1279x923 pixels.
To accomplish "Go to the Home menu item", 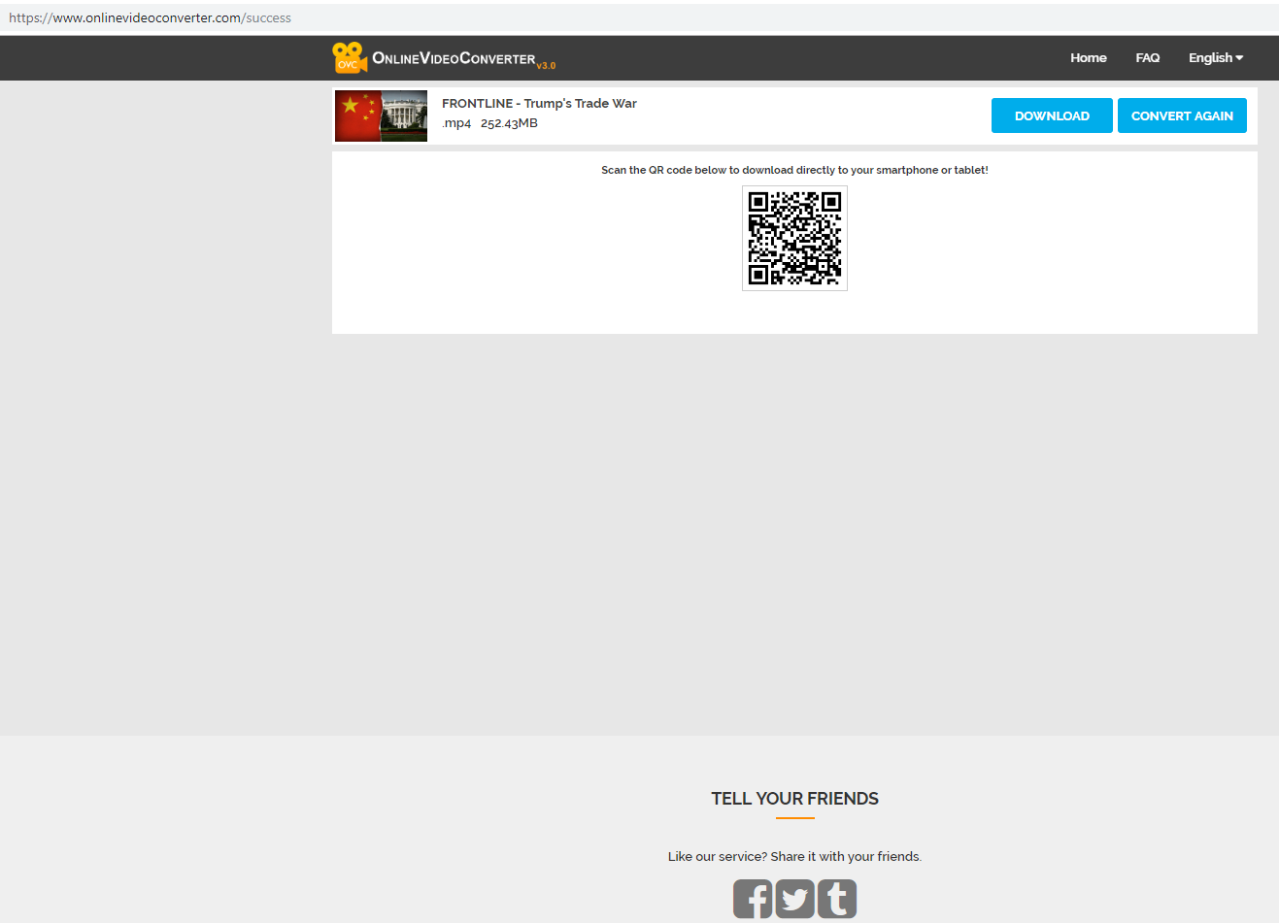I will coord(1089,58).
